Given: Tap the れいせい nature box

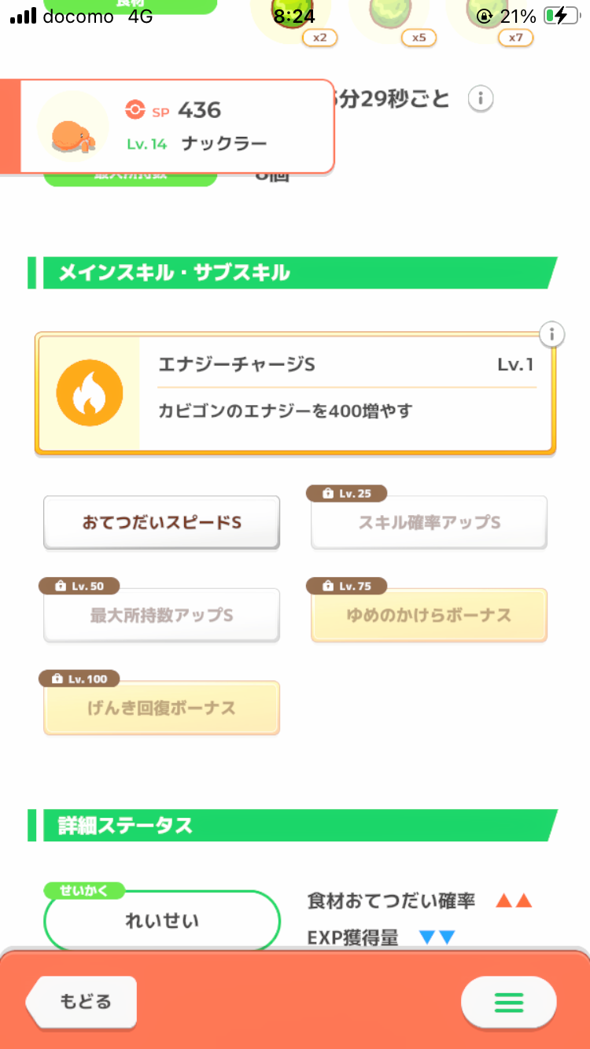Looking at the screenshot, I should pos(162,921).
